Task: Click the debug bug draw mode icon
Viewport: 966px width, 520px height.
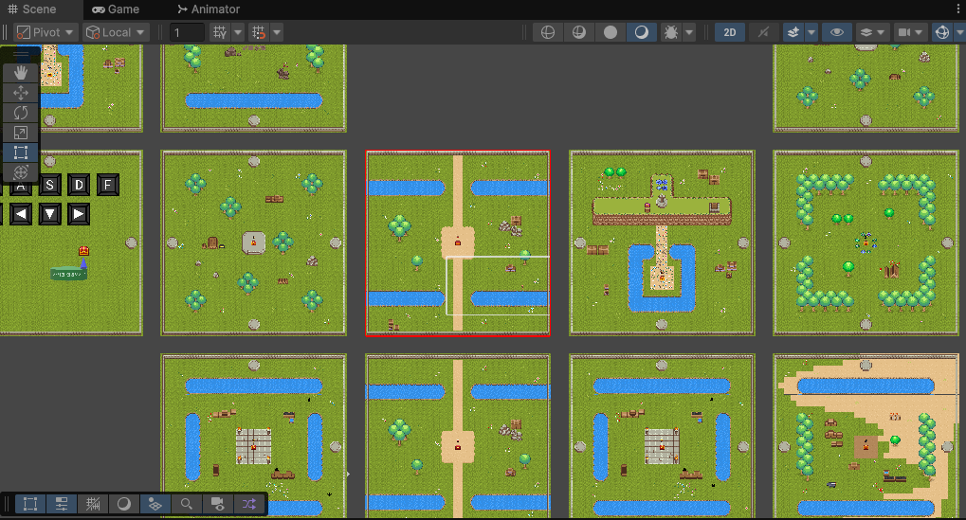Action: tap(671, 32)
